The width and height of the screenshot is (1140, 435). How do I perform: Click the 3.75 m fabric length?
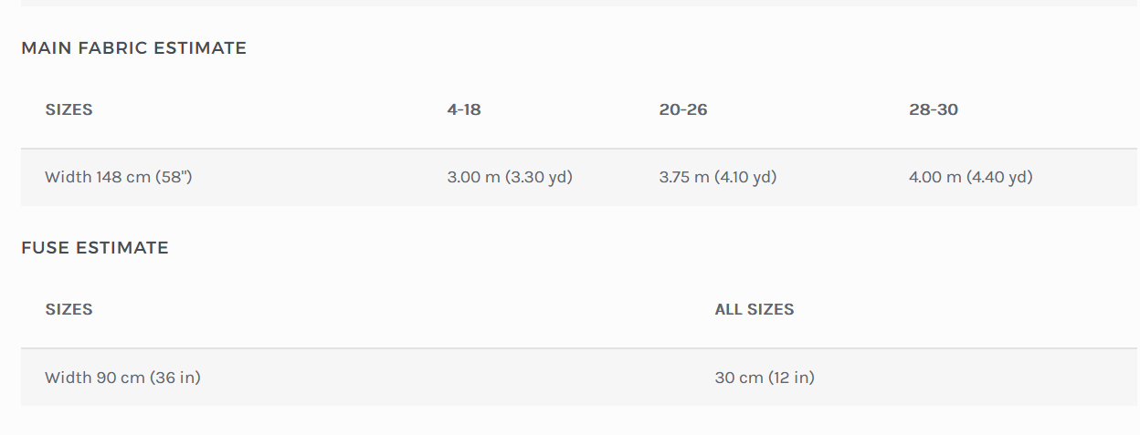685,177
